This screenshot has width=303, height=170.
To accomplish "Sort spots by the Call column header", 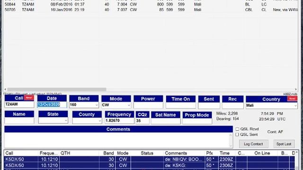I will pyautogui.click(x=21, y=153).
